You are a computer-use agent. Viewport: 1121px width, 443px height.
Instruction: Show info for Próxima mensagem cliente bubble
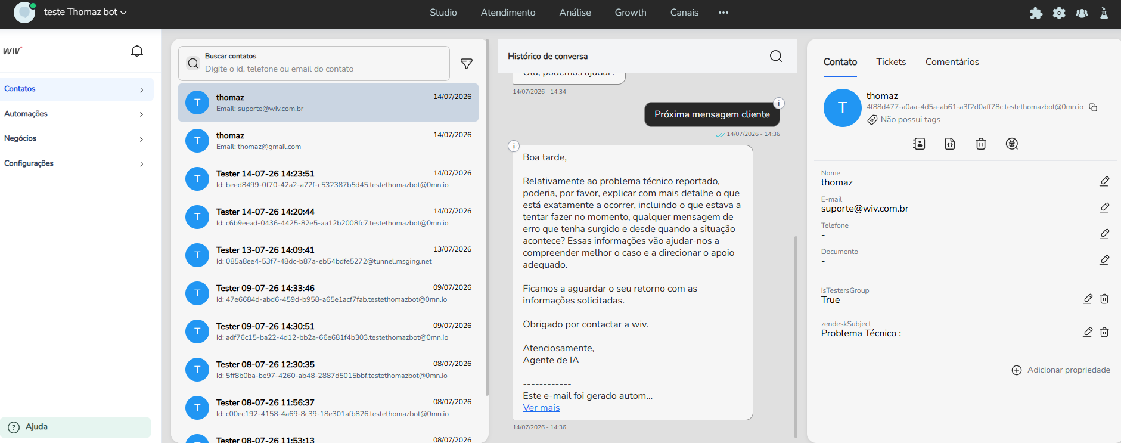pyautogui.click(x=778, y=103)
